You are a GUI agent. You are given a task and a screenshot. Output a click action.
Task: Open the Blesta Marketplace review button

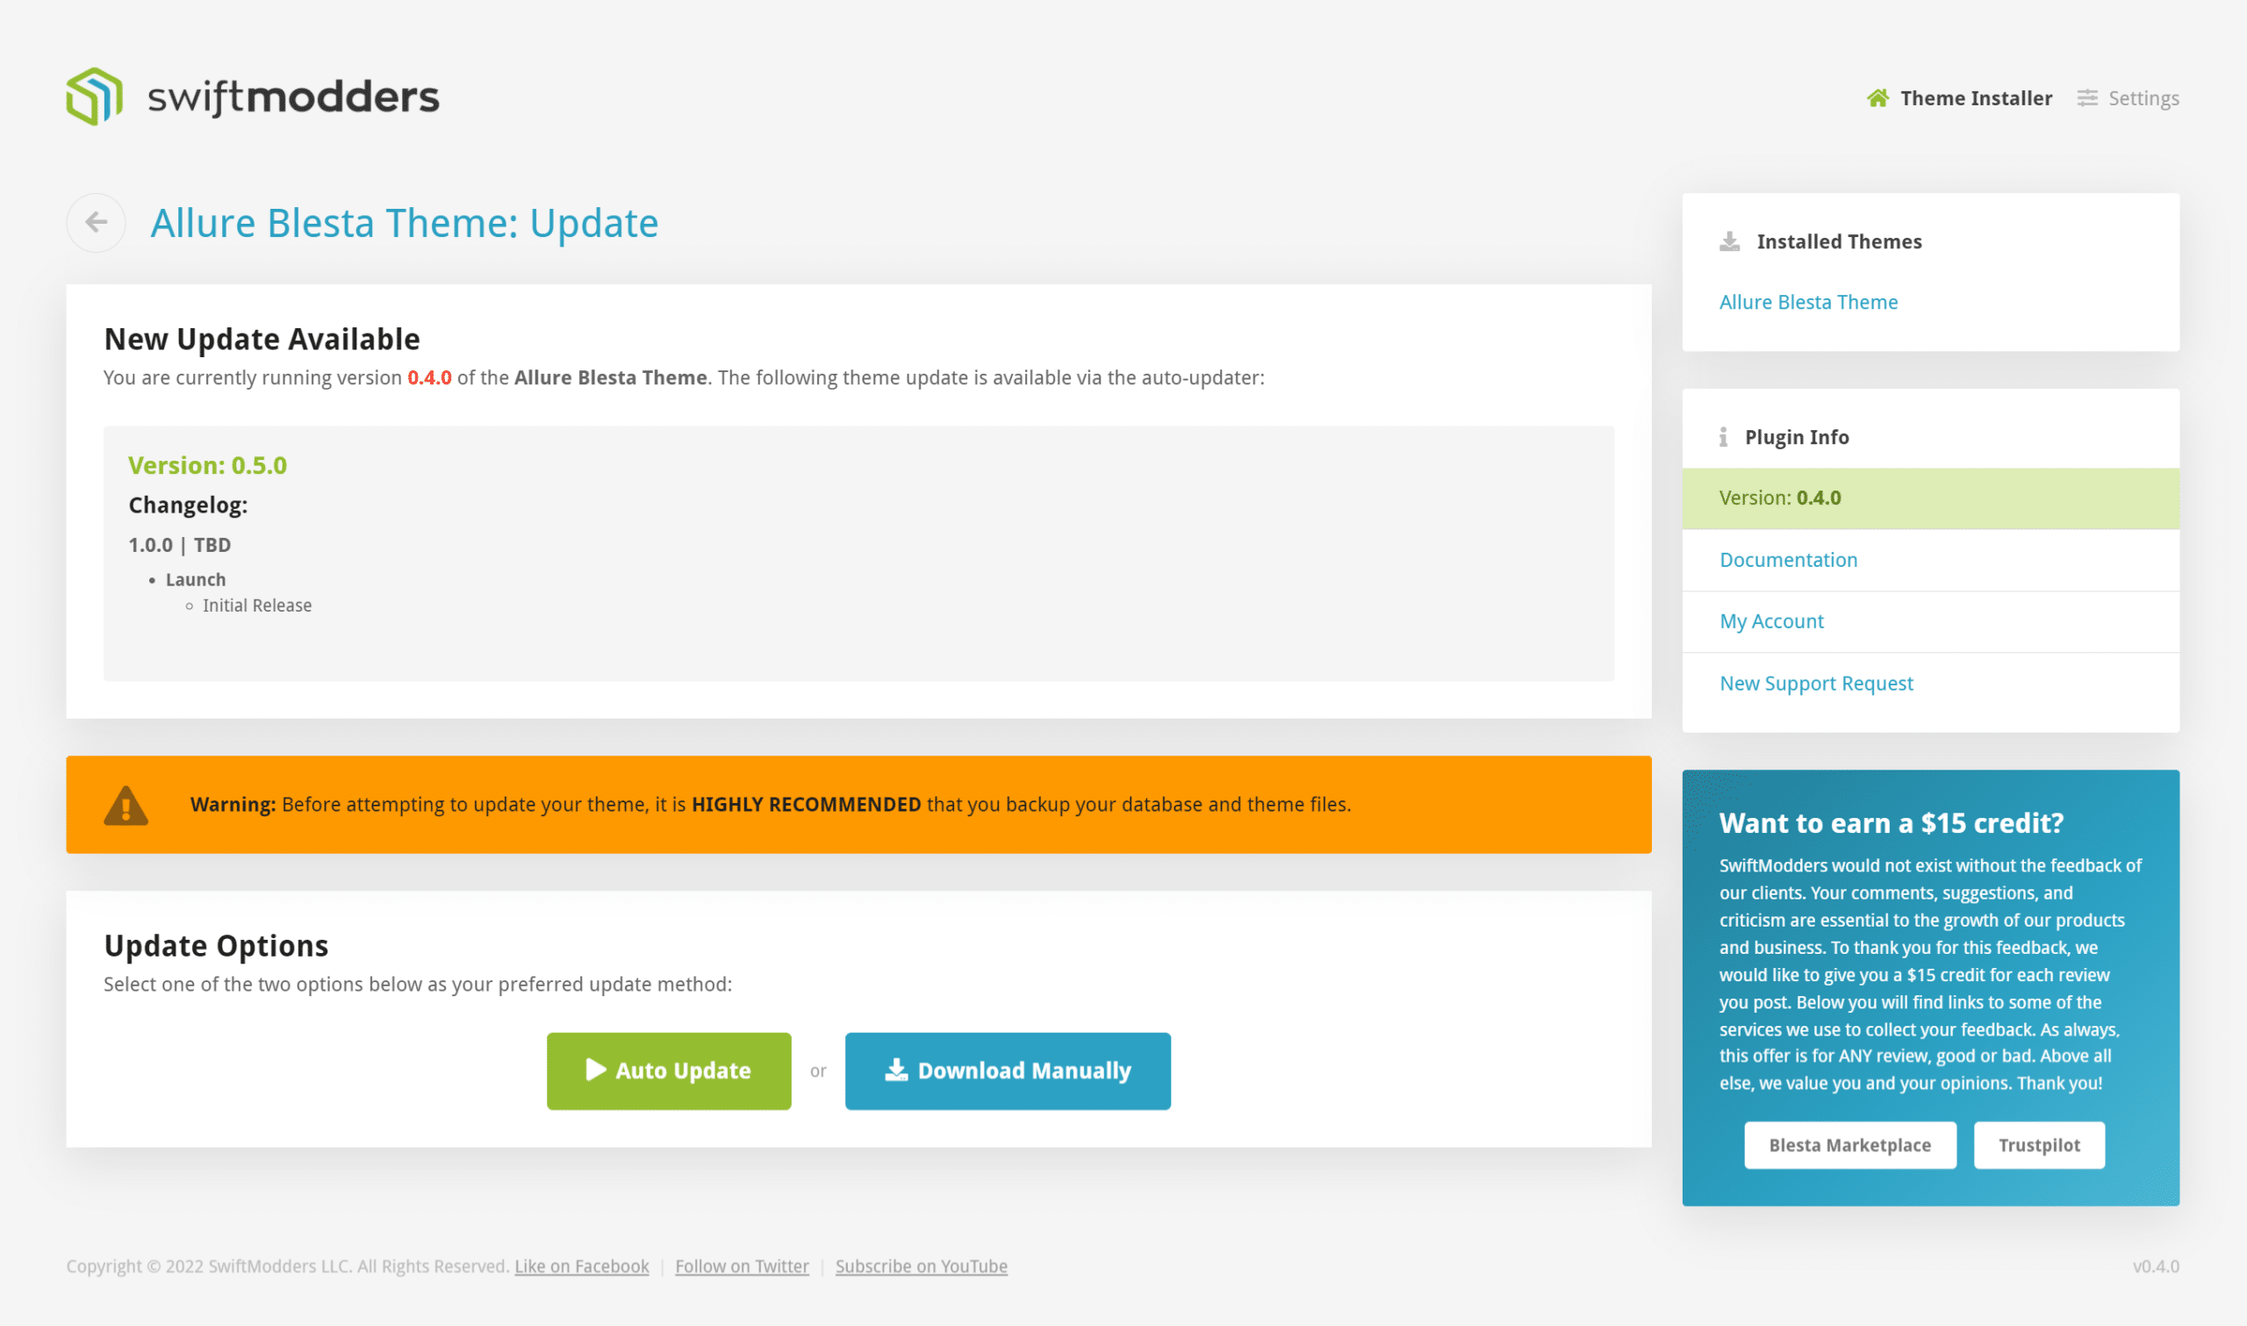click(1849, 1145)
